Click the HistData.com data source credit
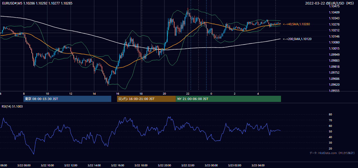 [x=332, y=153]
